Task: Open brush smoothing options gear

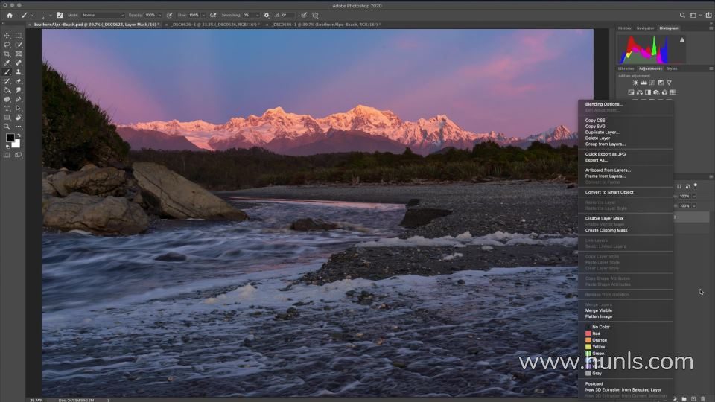Action: (x=267, y=15)
